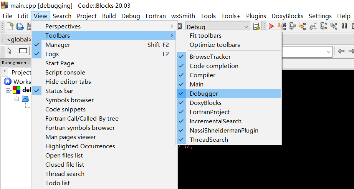Click the jump back arrow icon
The height and width of the screenshot is (189, 354).
tap(341, 51)
